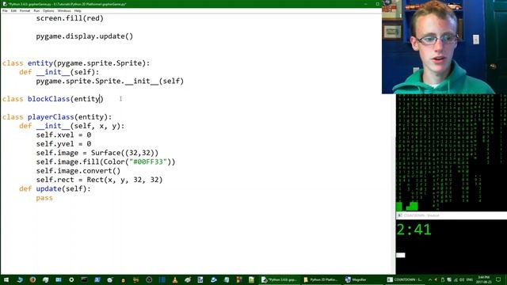Image resolution: width=507 pixels, height=285 pixels.
Task: Open the Options menu
Action: point(48,10)
